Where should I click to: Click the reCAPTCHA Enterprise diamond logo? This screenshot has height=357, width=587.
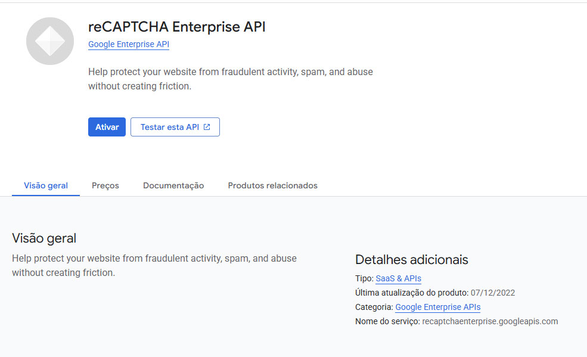tap(50, 41)
